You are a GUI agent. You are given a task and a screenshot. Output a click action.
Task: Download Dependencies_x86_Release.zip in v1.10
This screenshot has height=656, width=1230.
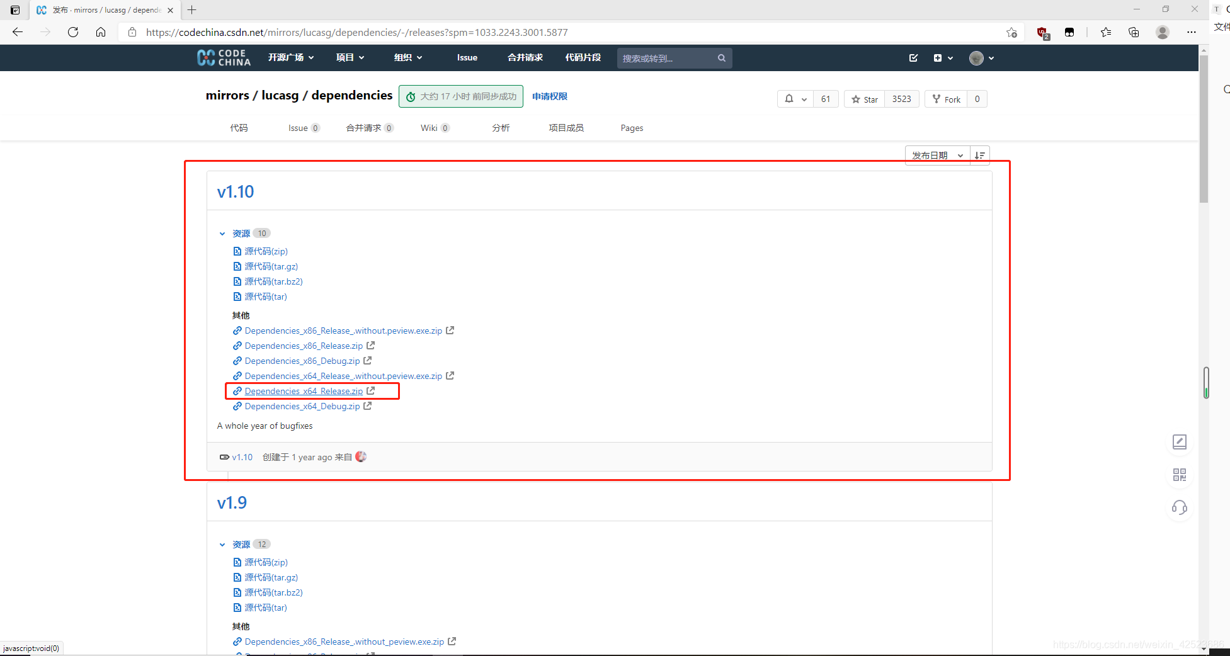pos(304,346)
